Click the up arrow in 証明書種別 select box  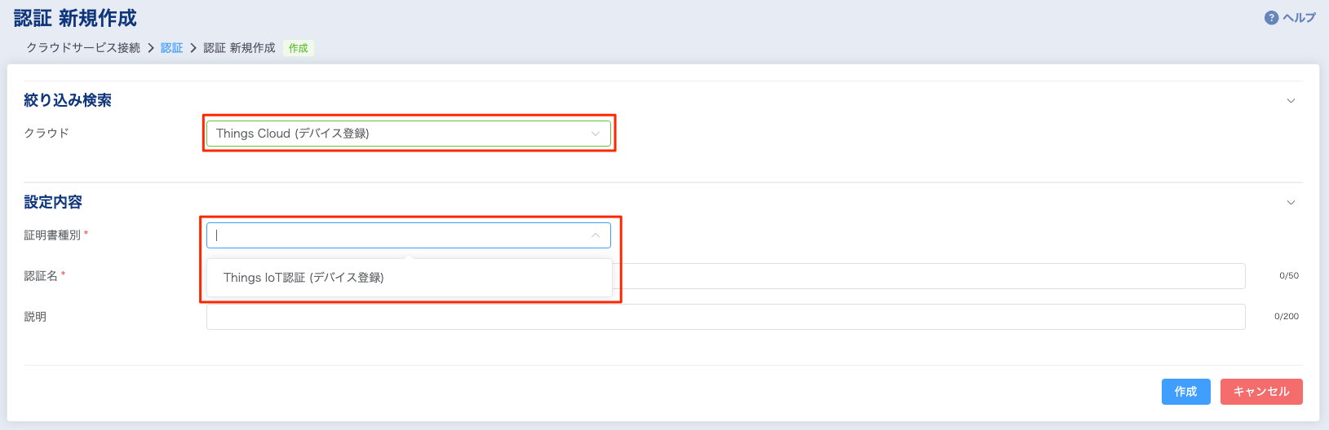[596, 235]
